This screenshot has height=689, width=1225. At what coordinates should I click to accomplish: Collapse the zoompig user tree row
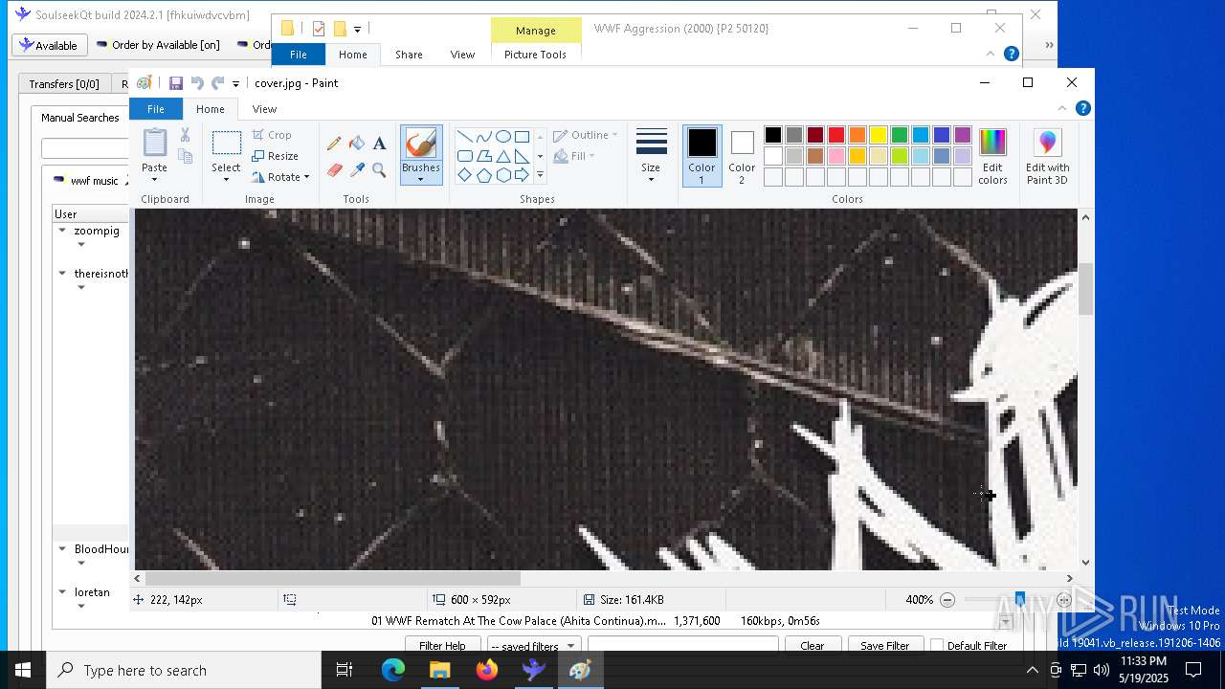[x=62, y=231]
